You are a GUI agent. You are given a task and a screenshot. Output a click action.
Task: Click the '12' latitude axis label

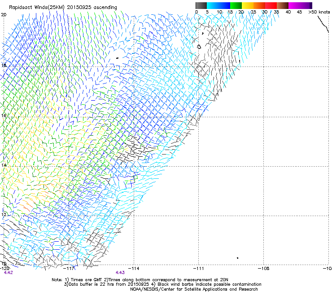tap(4, 214)
